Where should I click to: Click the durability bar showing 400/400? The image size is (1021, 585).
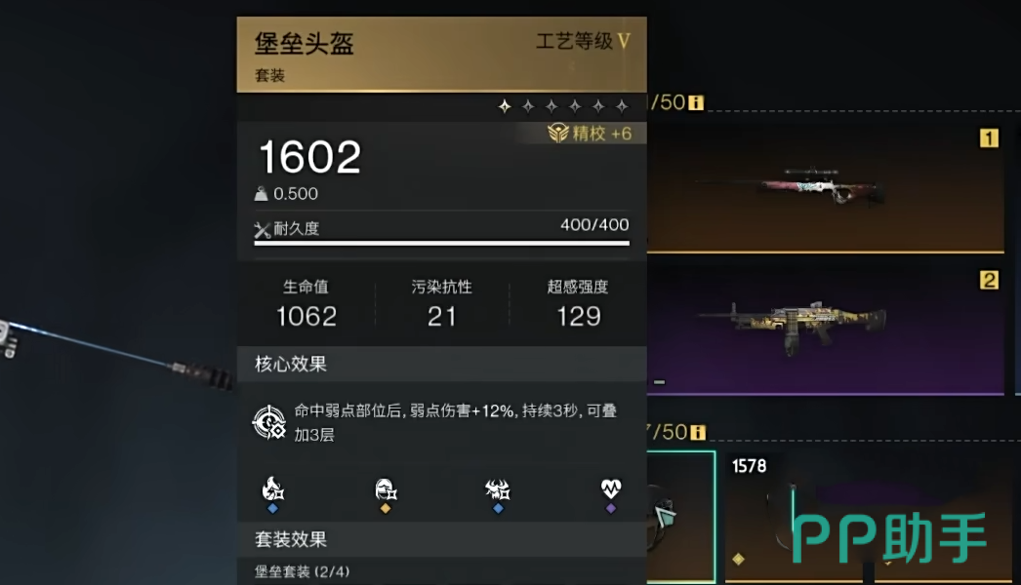pos(441,244)
